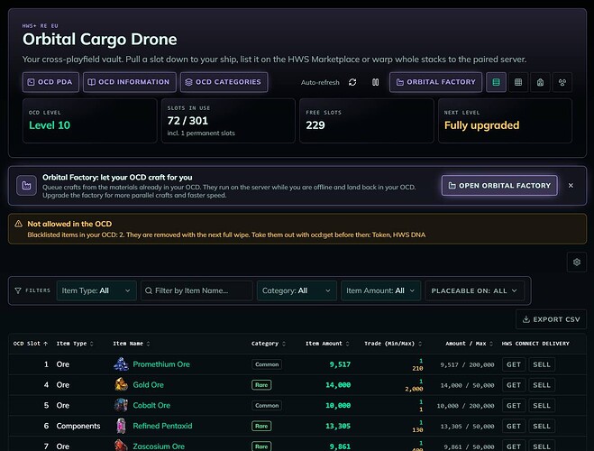
Task: Click the 14,000 Gold Ore amount
Action: point(338,385)
